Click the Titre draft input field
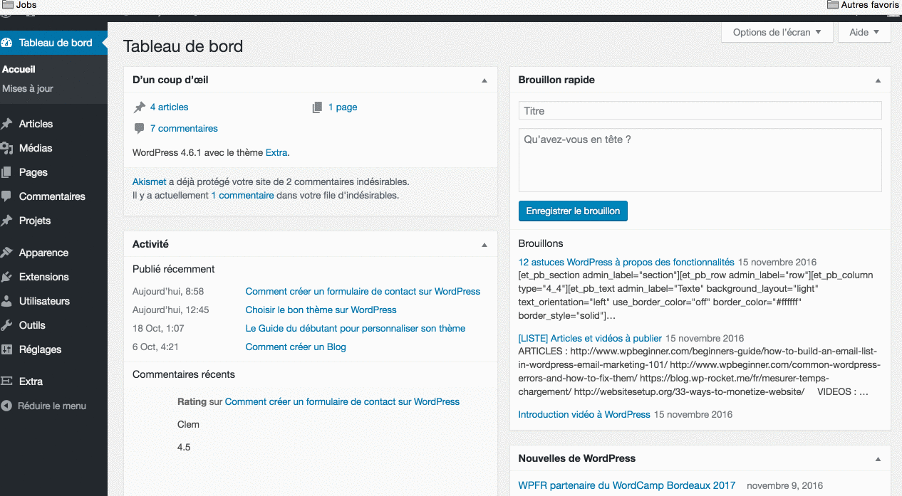Screen dimensions: 902x496 (700, 111)
